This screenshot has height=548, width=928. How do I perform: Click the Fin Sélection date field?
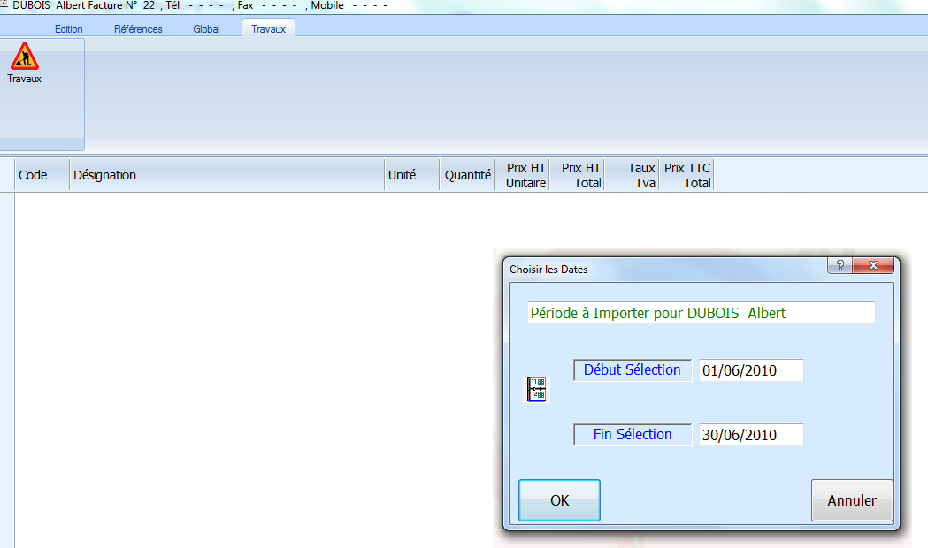click(750, 435)
